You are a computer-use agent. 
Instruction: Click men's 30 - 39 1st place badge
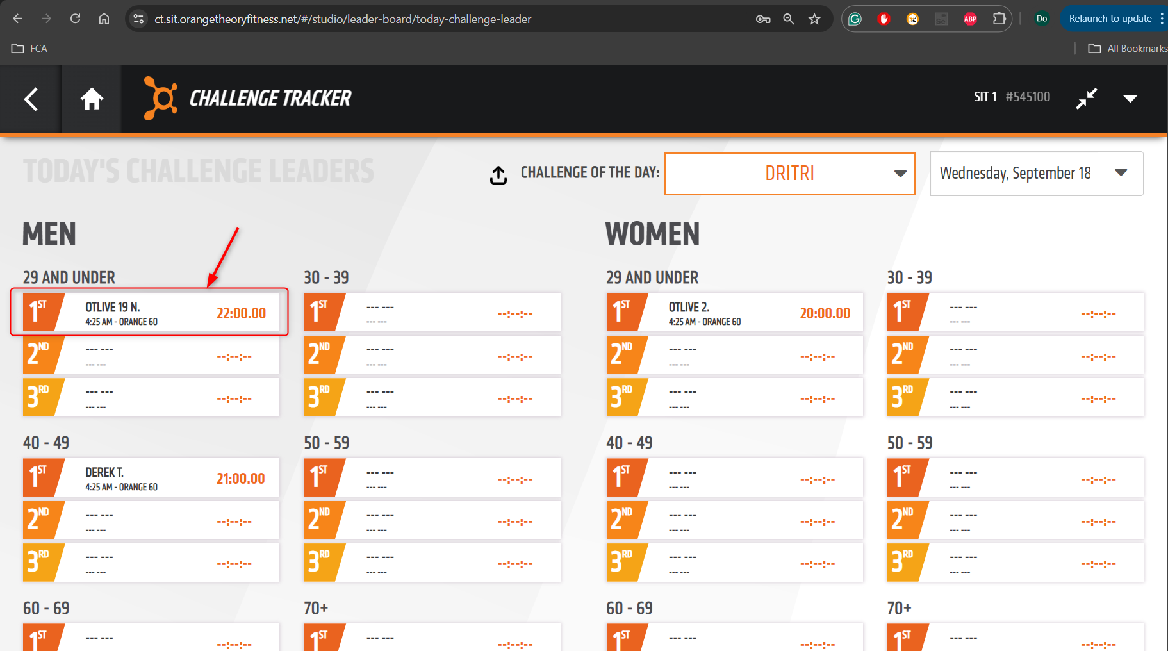click(322, 312)
